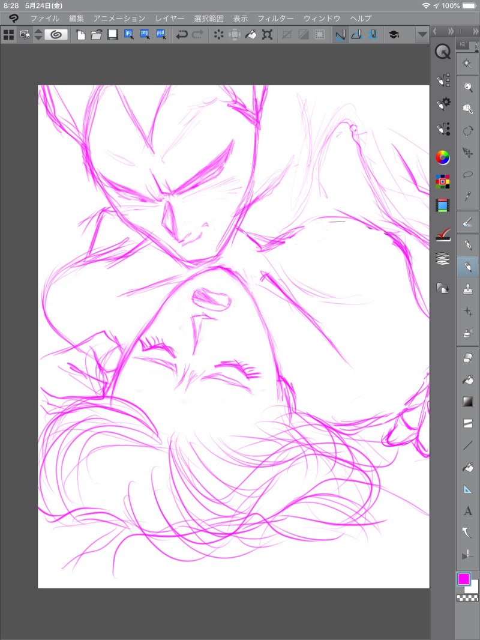Create a new canvas with New icon

(x=81, y=35)
